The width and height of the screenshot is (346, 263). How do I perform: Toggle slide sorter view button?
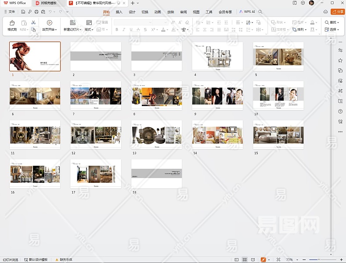coord(245,259)
